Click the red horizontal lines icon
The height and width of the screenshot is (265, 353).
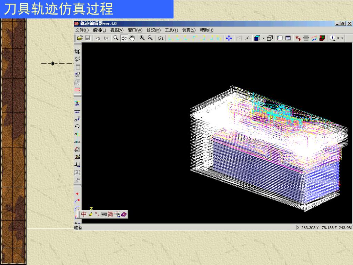(x=77, y=90)
